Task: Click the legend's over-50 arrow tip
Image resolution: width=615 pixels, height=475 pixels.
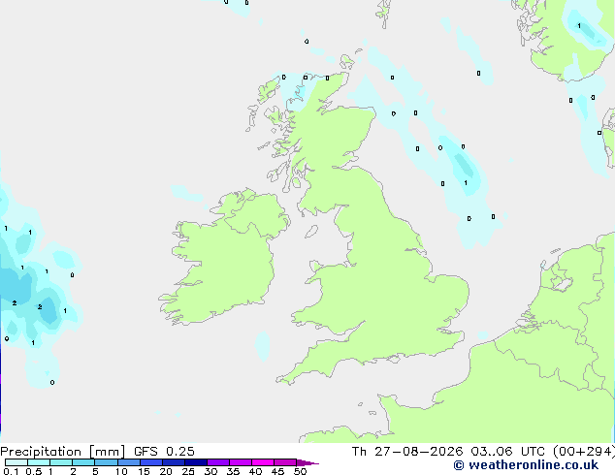Action: (x=307, y=462)
